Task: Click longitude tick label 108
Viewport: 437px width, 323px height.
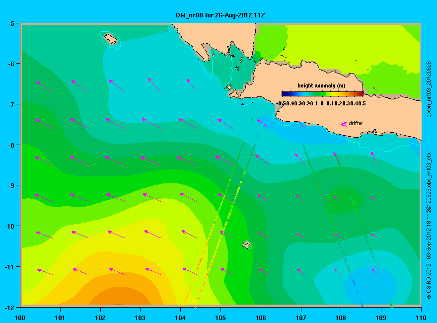Action: tap(341, 318)
